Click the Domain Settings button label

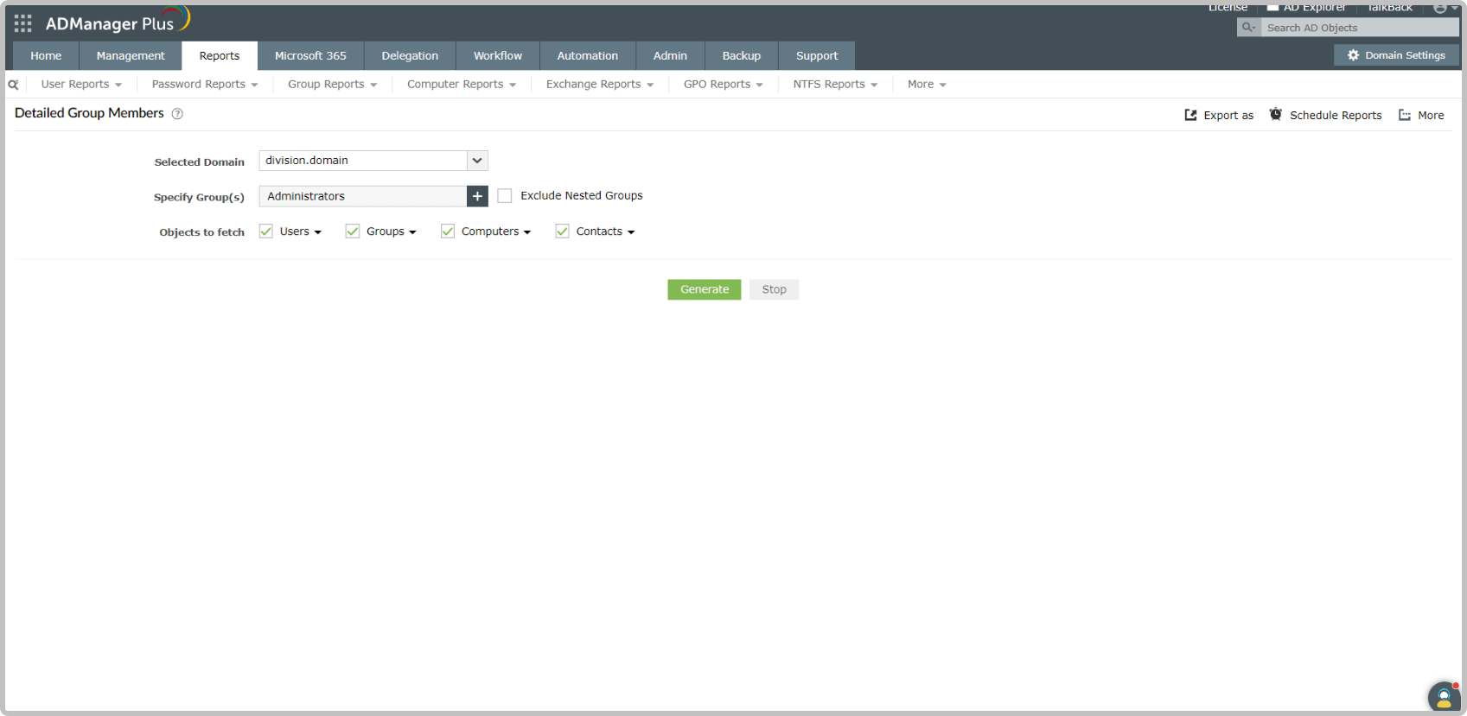point(1406,55)
